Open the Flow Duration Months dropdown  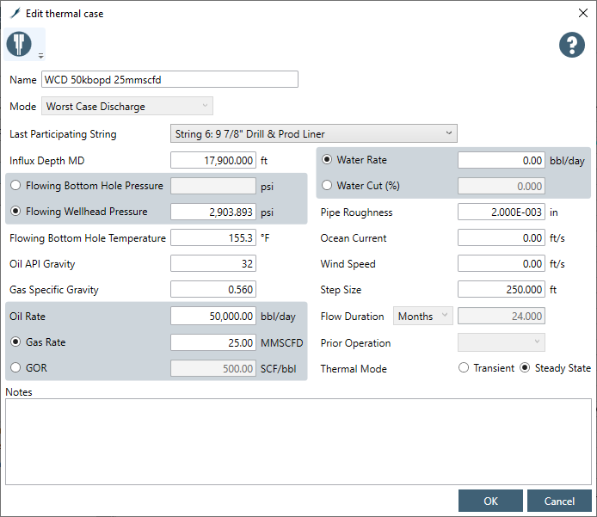pos(423,316)
